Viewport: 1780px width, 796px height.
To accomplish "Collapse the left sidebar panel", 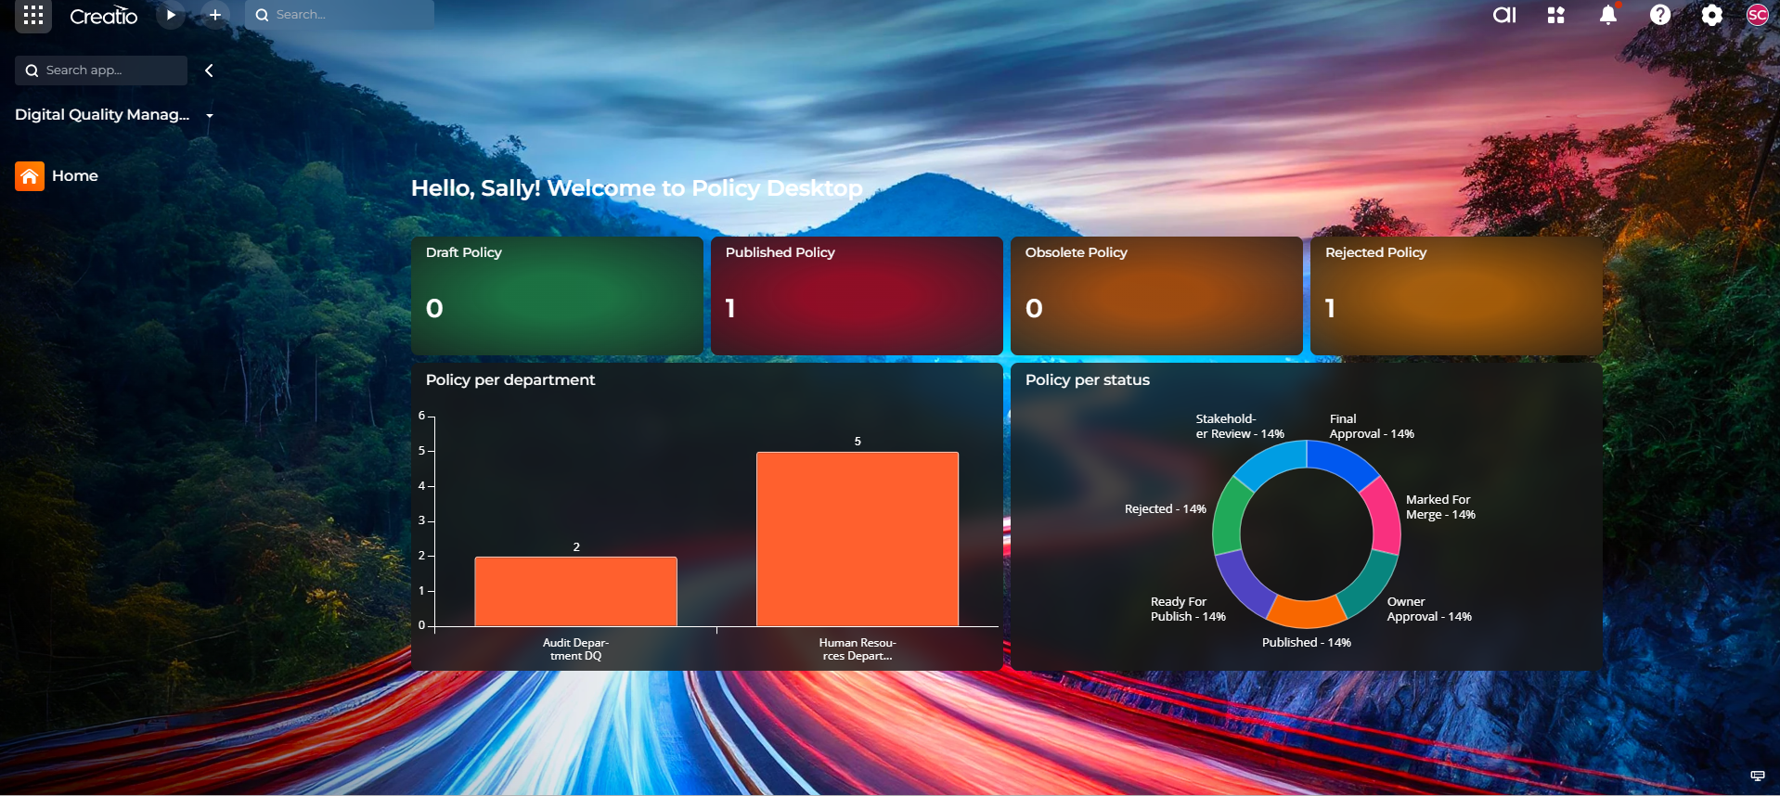I will (209, 71).
